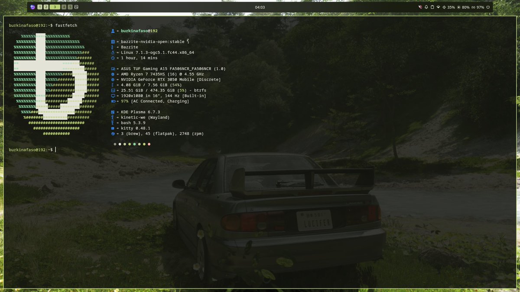This screenshot has width=520, height=292.
Task: Click the white color dot in palette row
Action: click(x=120, y=144)
